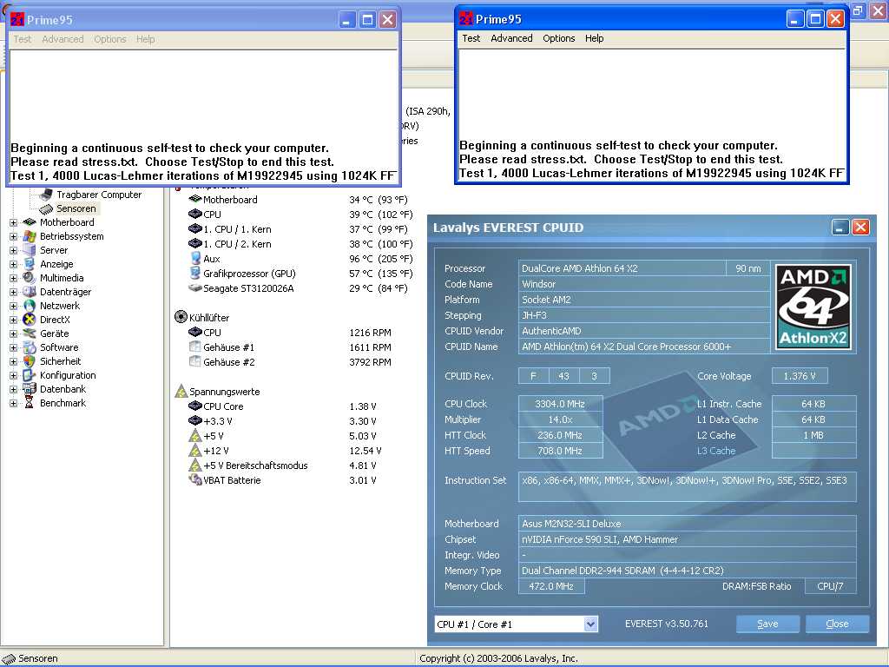
Task: Click the CPU Core voltage icon
Action: [x=195, y=406]
